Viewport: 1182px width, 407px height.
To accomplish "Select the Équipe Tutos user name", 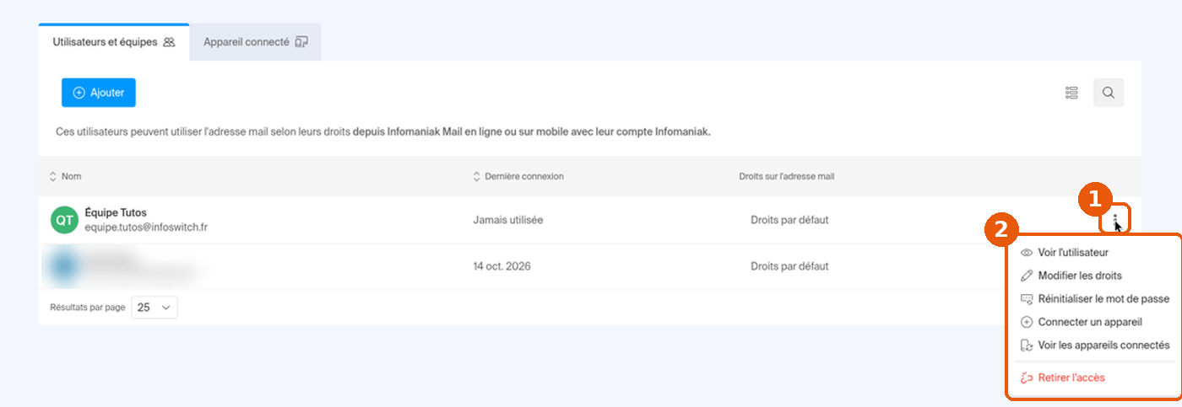I will [116, 212].
